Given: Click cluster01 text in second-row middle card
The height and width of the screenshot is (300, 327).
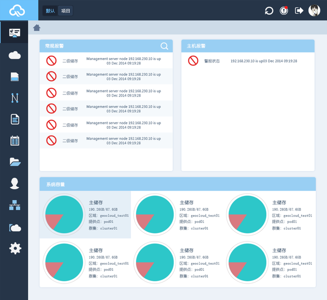Looking at the screenshot, I should coord(199,276).
